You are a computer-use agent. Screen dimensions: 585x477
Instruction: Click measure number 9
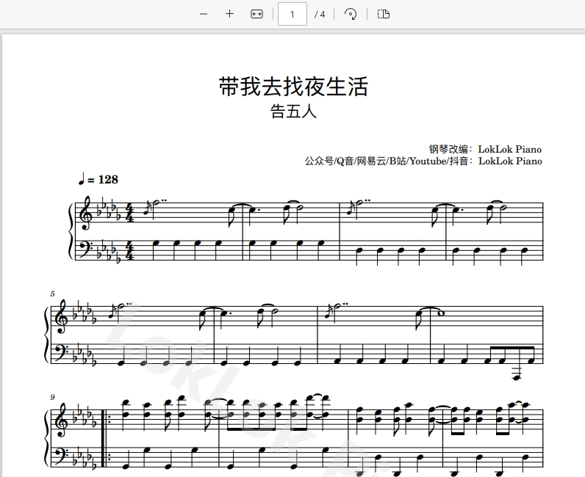click(53, 397)
